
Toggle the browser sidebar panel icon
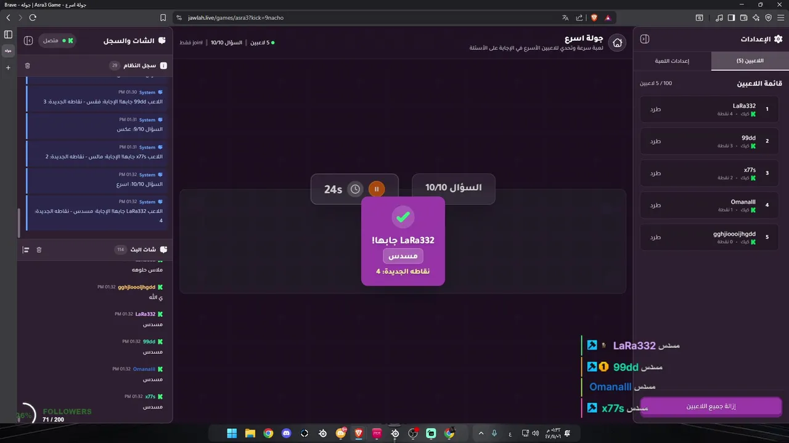click(732, 18)
